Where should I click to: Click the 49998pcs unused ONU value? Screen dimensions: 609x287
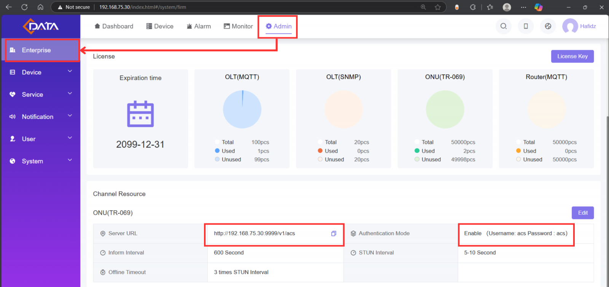[463, 160]
